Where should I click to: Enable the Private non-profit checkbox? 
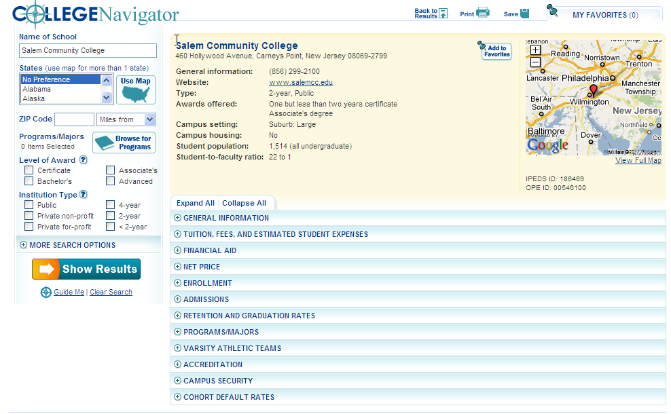pyautogui.click(x=29, y=216)
